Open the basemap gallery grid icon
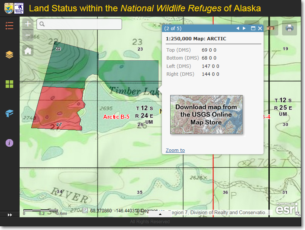The height and width of the screenshot is (230, 305). tap(9, 84)
